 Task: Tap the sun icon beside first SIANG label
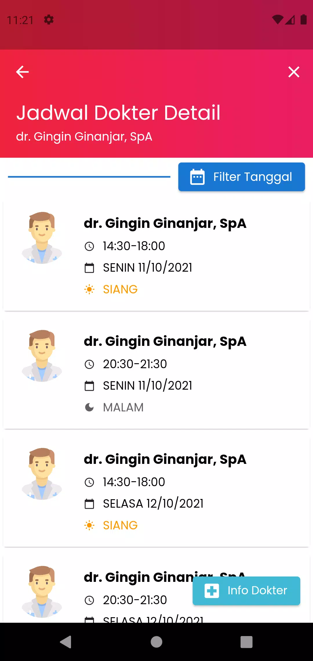(89, 289)
